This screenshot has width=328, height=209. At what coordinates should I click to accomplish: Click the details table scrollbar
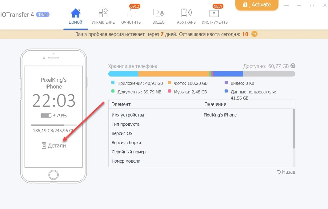point(294,128)
